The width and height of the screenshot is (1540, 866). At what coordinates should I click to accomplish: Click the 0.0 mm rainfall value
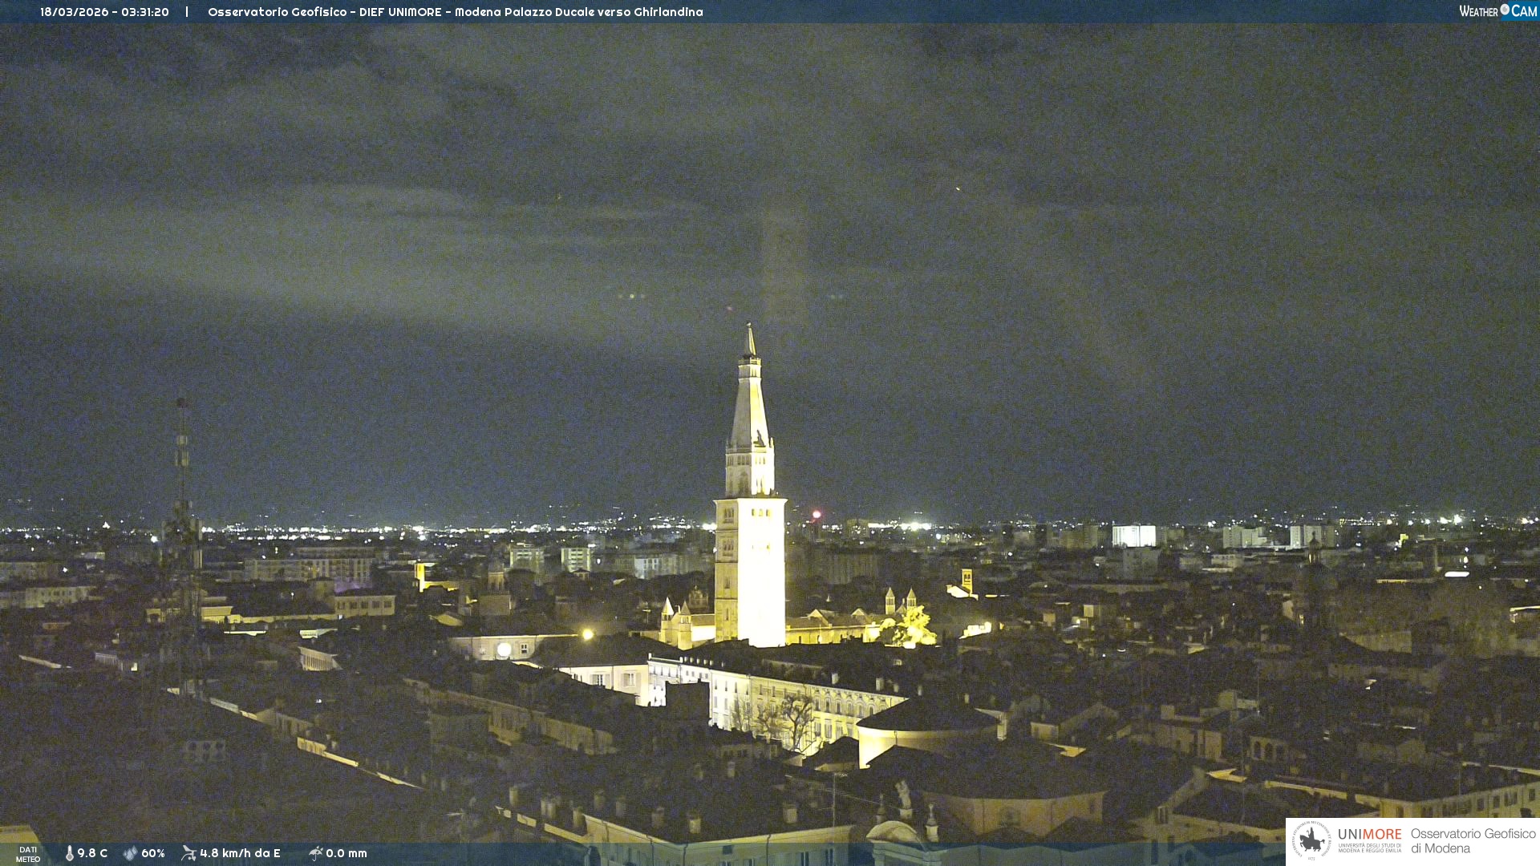coord(346,853)
